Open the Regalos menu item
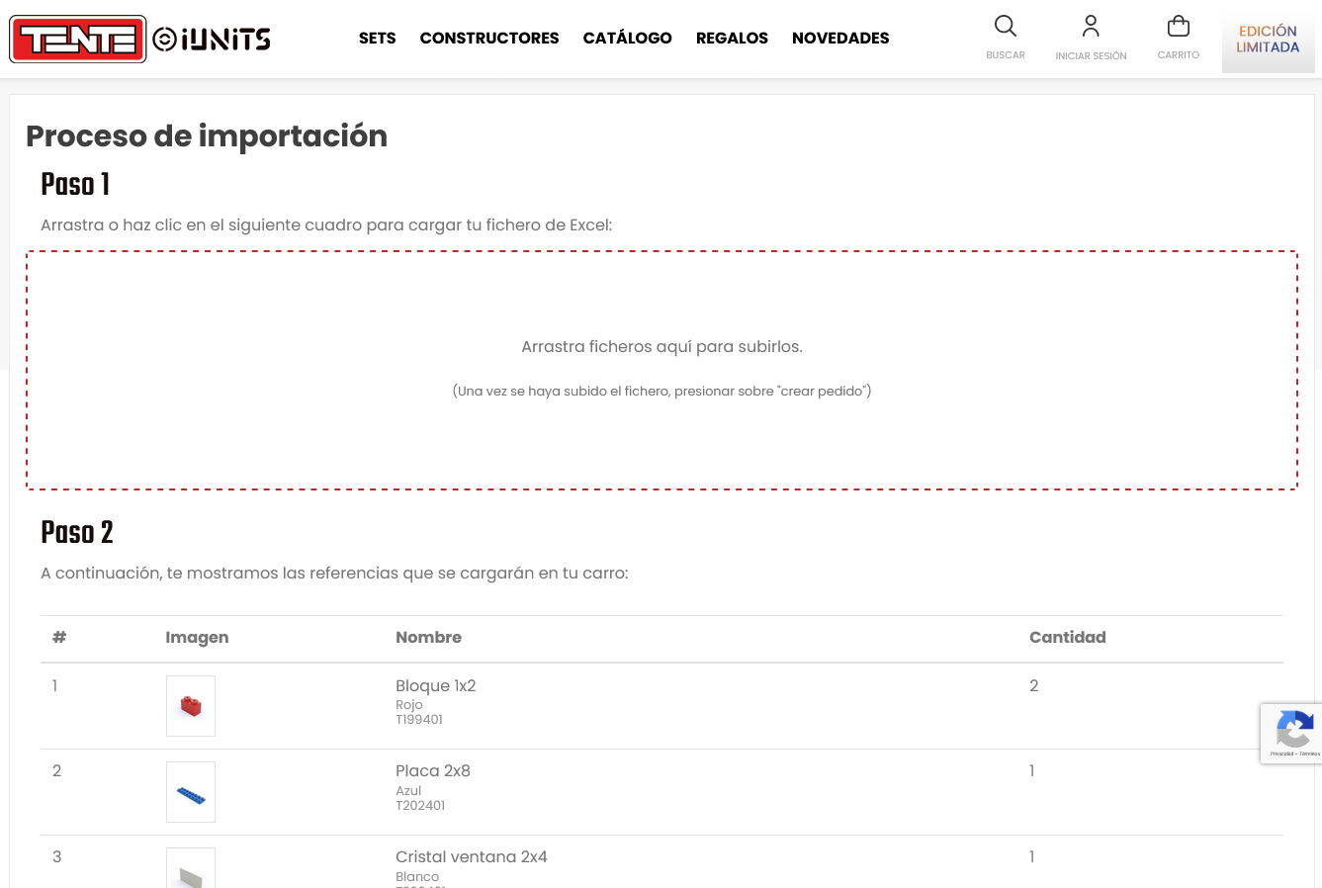1322x888 pixels. pyautogui.click(x=732, y=39)
